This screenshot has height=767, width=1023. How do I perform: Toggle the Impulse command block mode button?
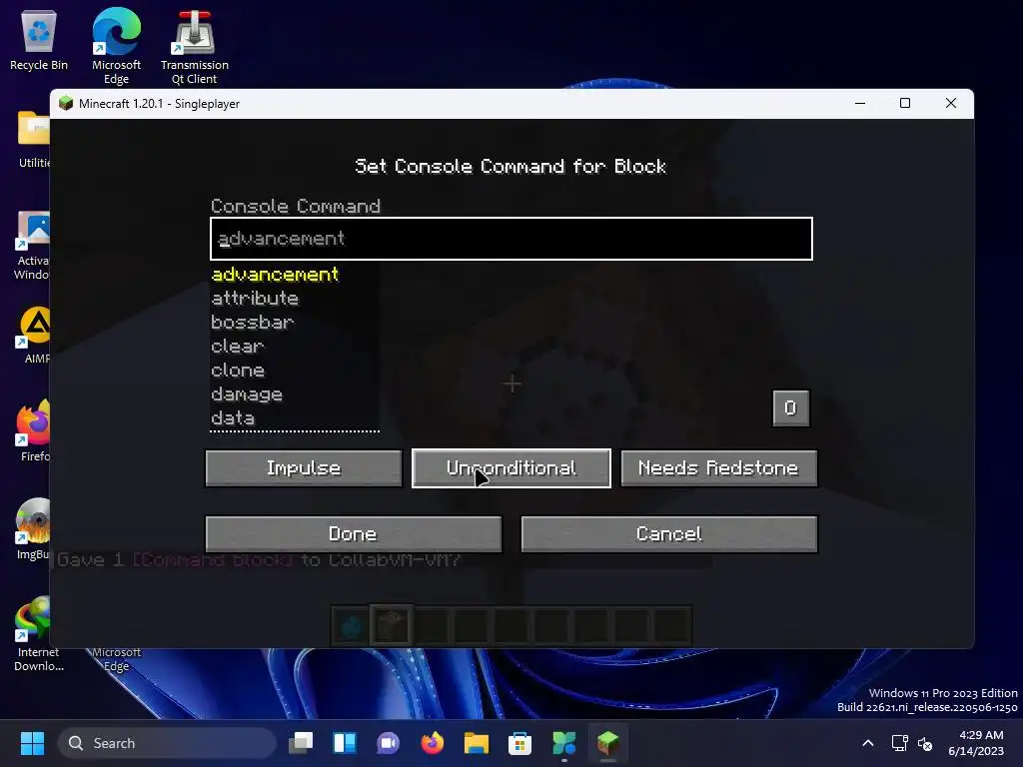(304, 468)
